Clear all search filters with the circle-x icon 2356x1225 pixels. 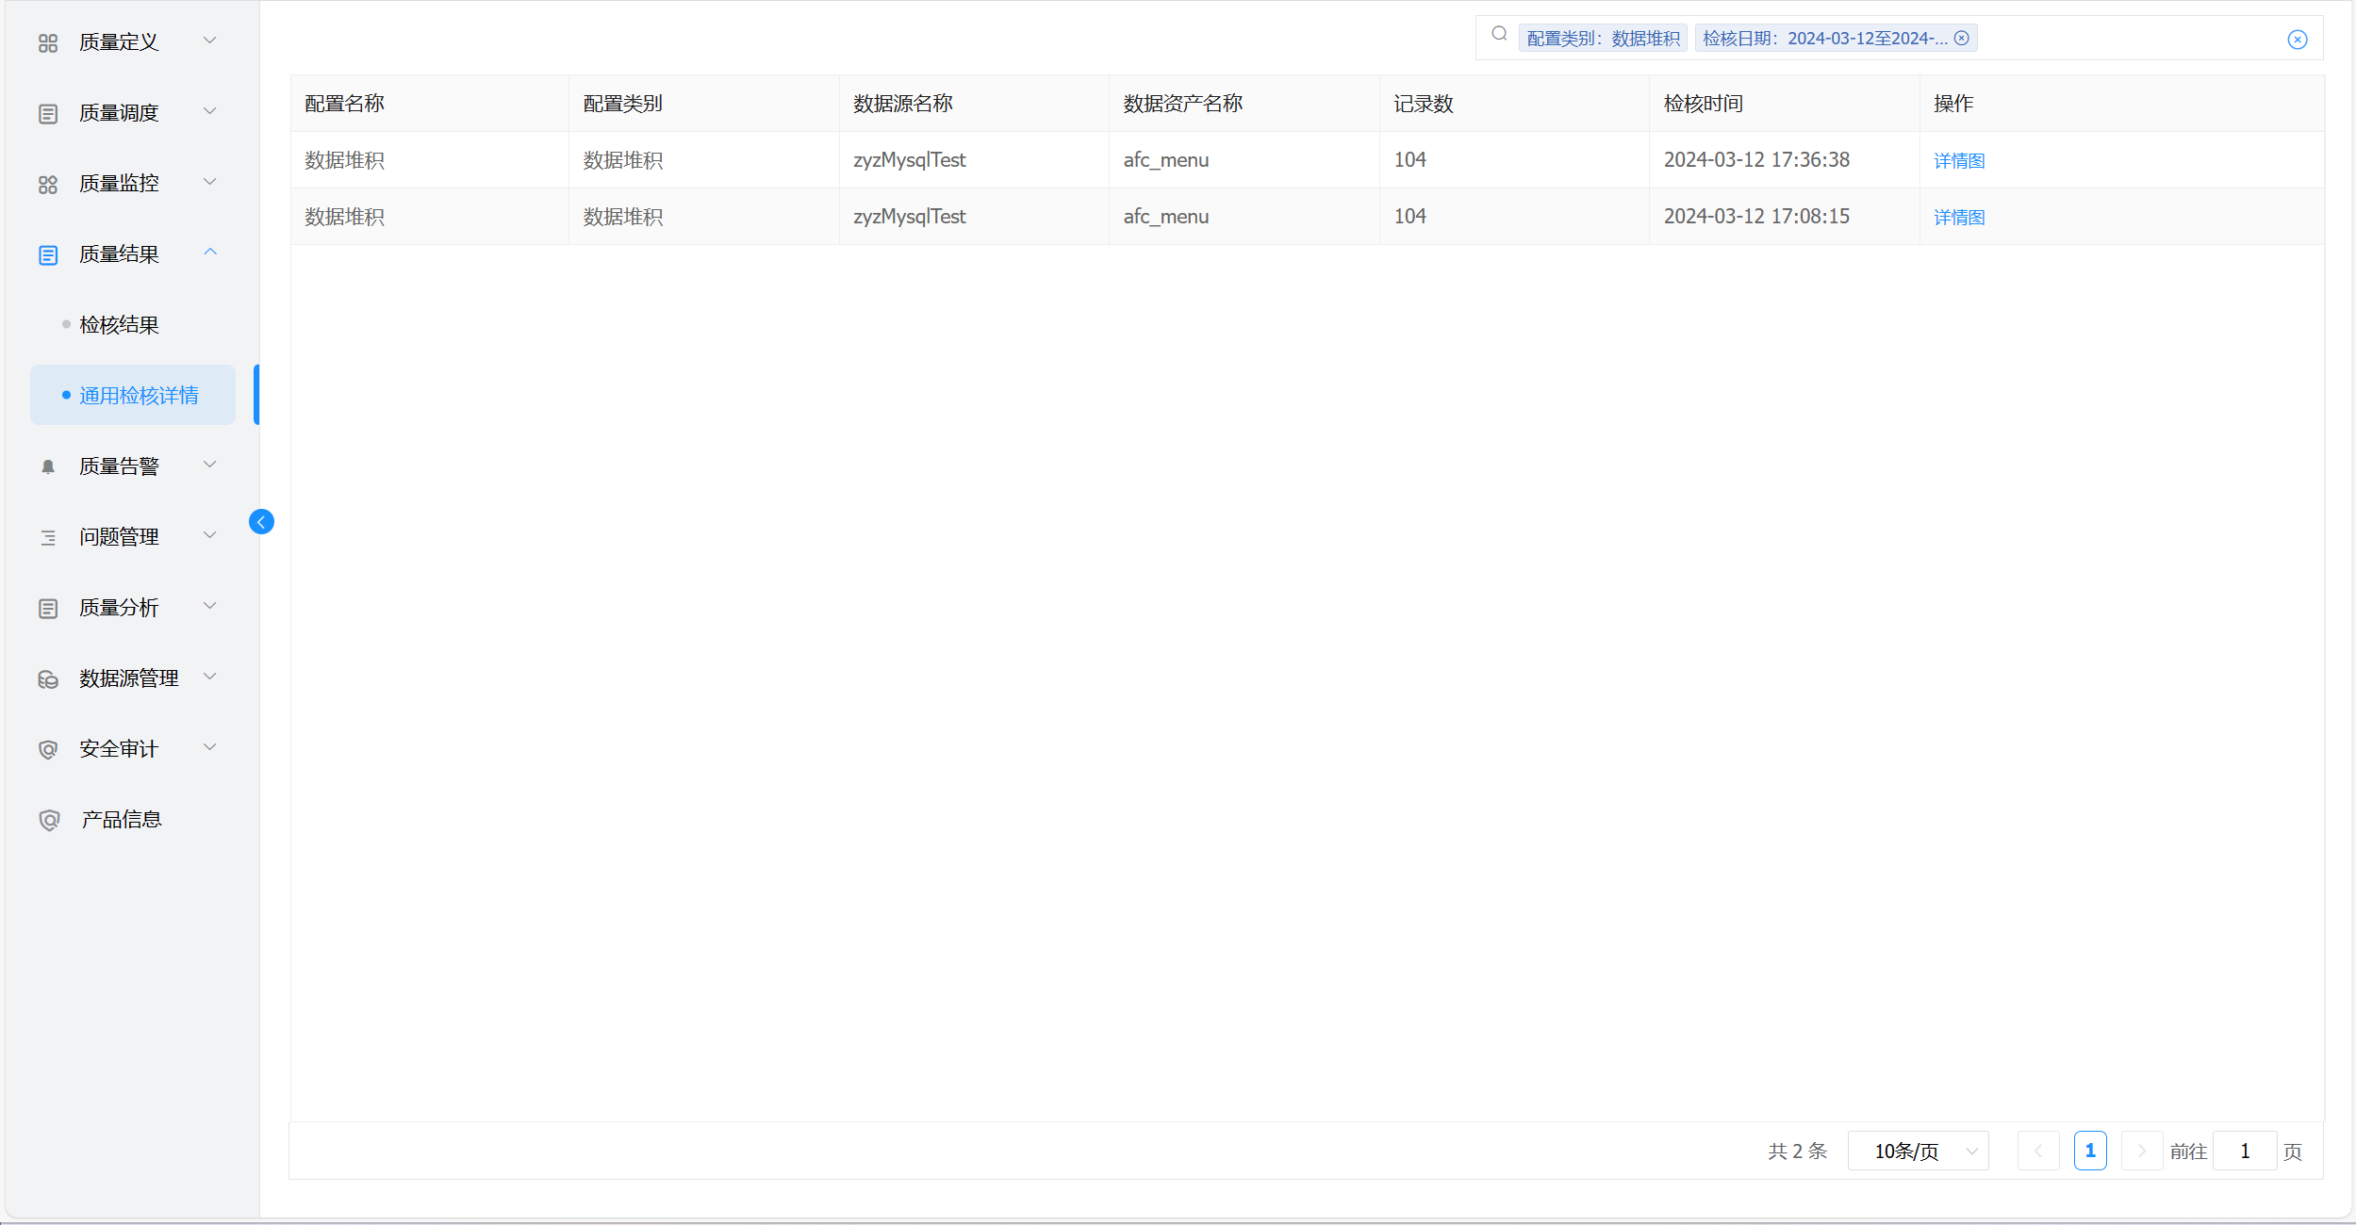pyautogui.click(x=2298, y=40)
